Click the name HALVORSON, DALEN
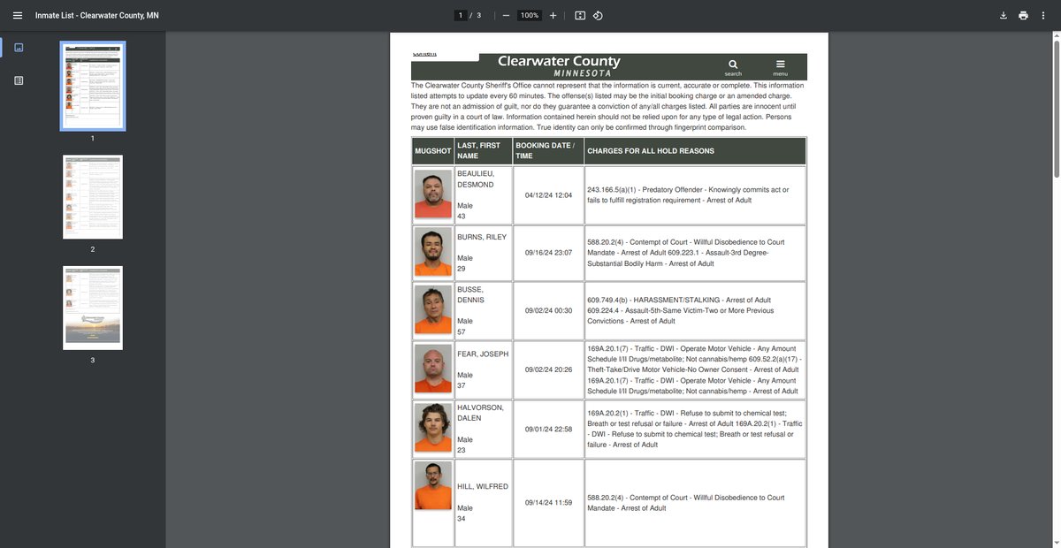 pos(480,413)
